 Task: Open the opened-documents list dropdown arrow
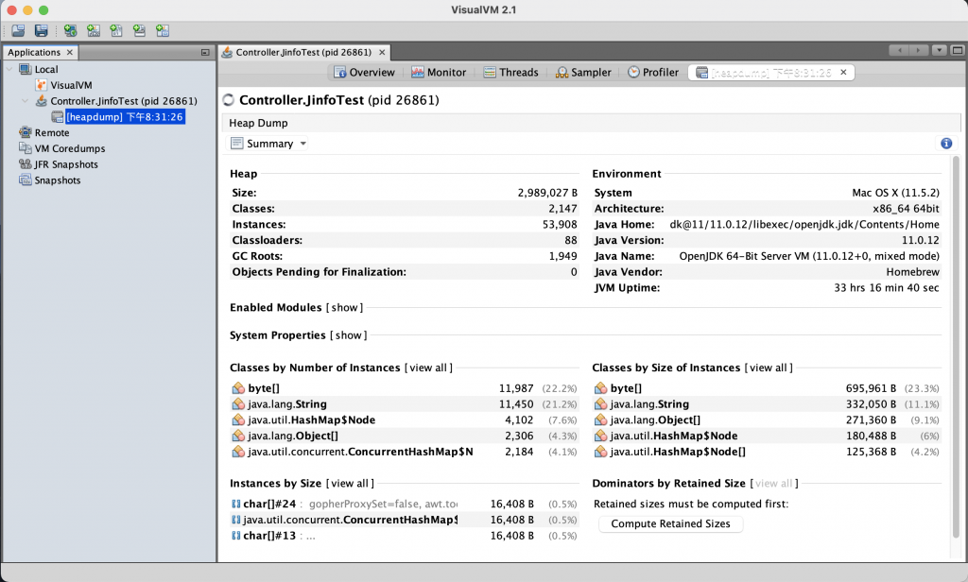[x=939, y=51]
